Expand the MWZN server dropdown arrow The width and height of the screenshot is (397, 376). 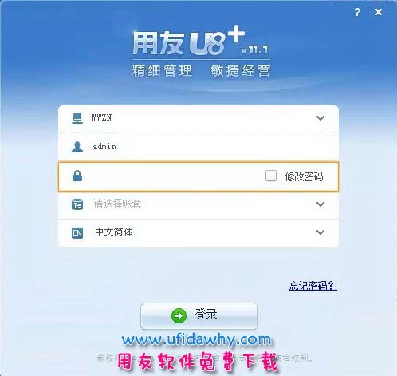[x=320, y=118]
